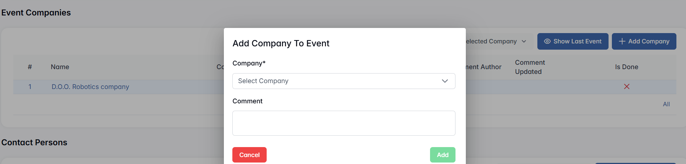This screenshot has width=686, height=164.
Task: Sort by the # column header
Action: point(30,67)
